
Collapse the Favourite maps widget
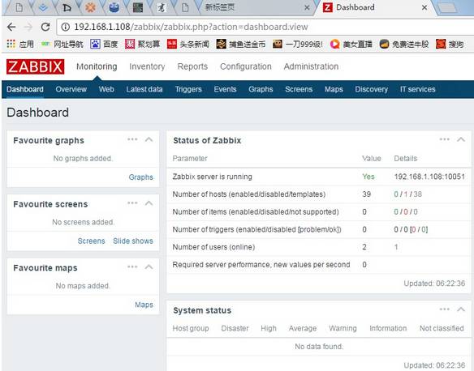tap(149, 267)
